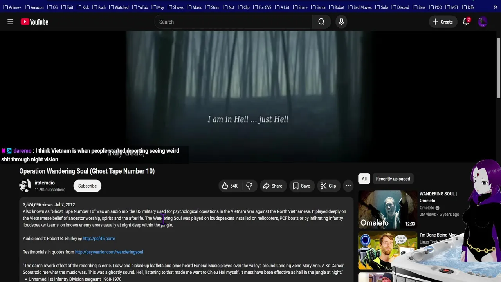Save the video to a playlist

301,186
